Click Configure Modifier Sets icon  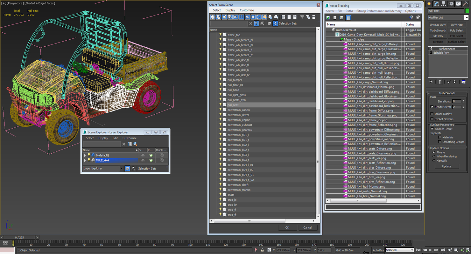point(464,82)
